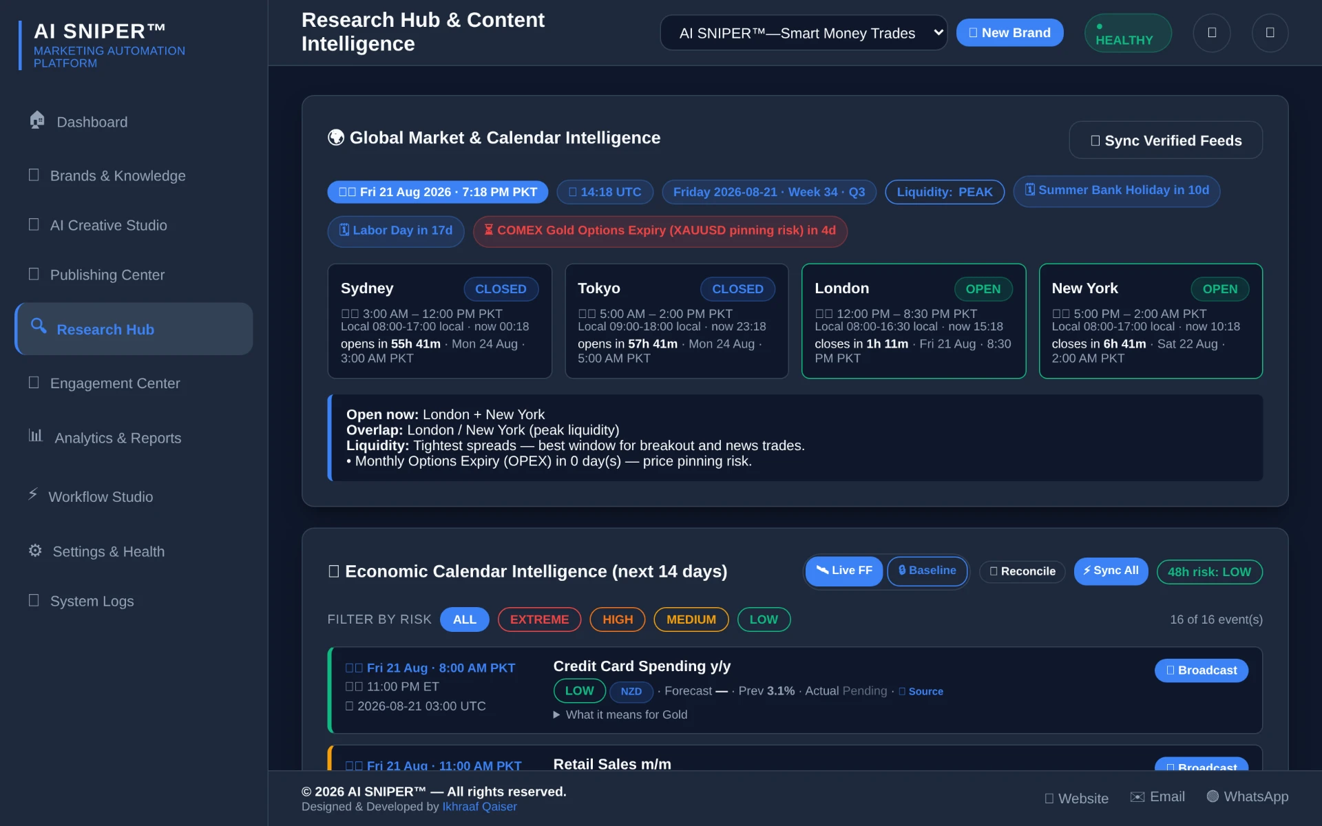1322x826 pixels.
Task: Filter events by EXTREME risk
Action: [539, 619]
